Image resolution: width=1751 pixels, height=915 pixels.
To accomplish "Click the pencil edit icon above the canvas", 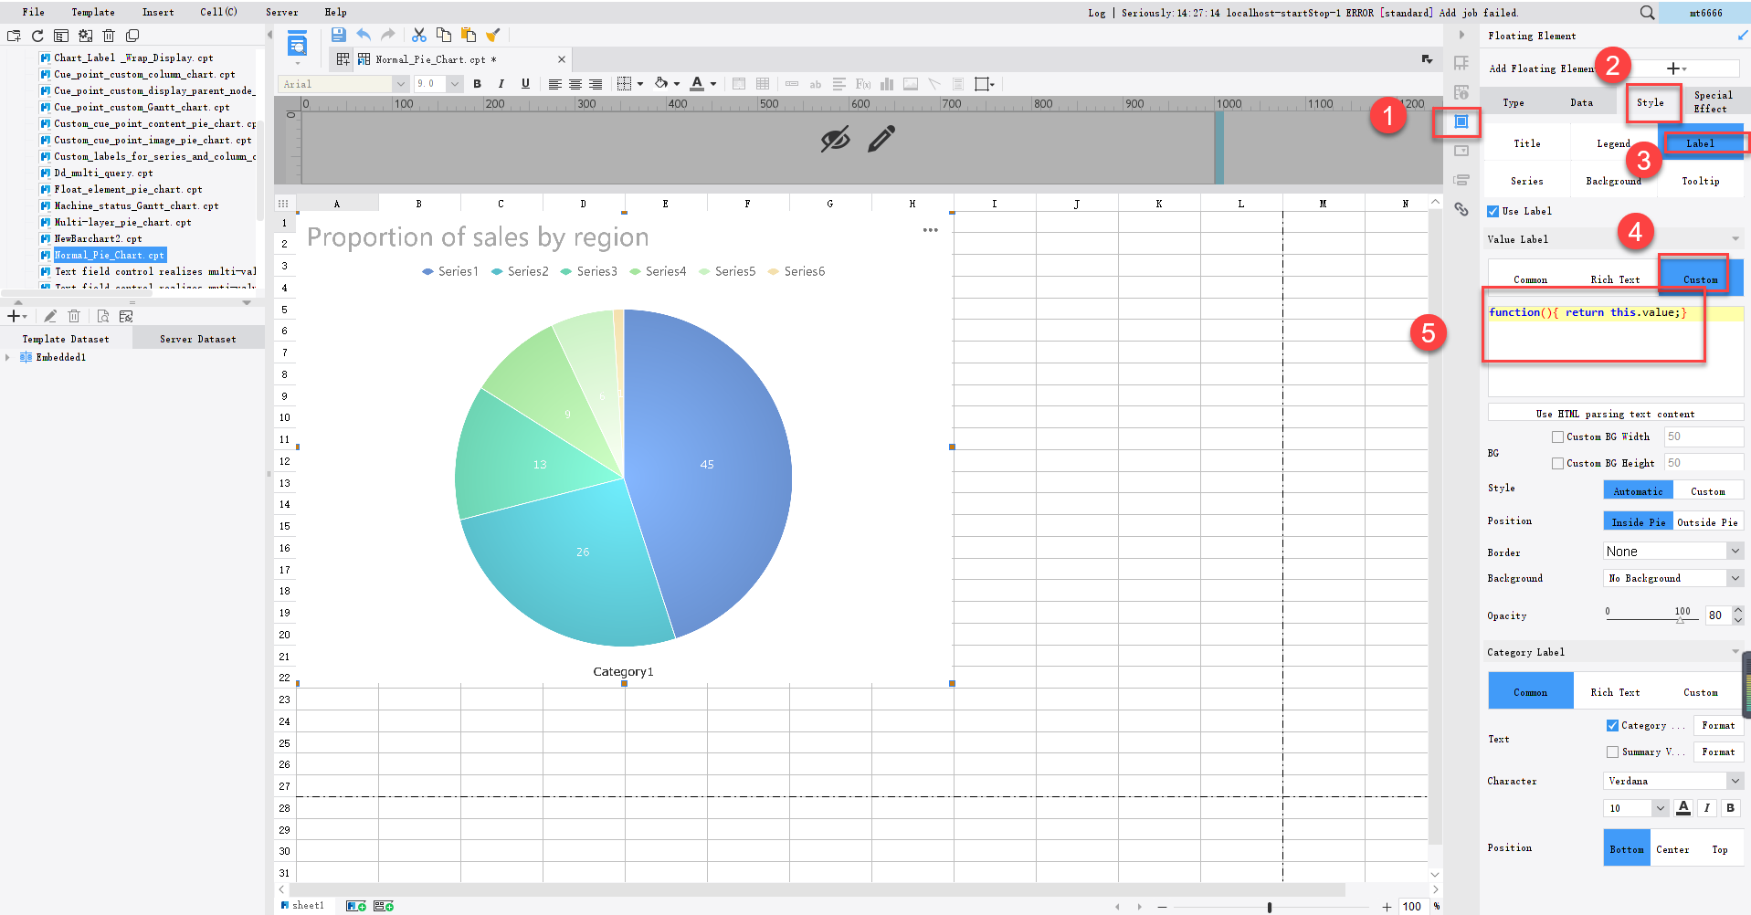I will point(880,139).
